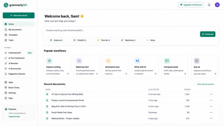Click the Rephrase text list icon
The width and height of the screenshot is (224, 126).
tap(79, 61)
